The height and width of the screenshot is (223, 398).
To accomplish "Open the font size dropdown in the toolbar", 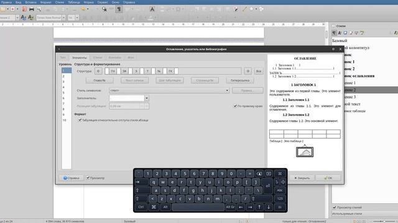I will click(77, 17).
